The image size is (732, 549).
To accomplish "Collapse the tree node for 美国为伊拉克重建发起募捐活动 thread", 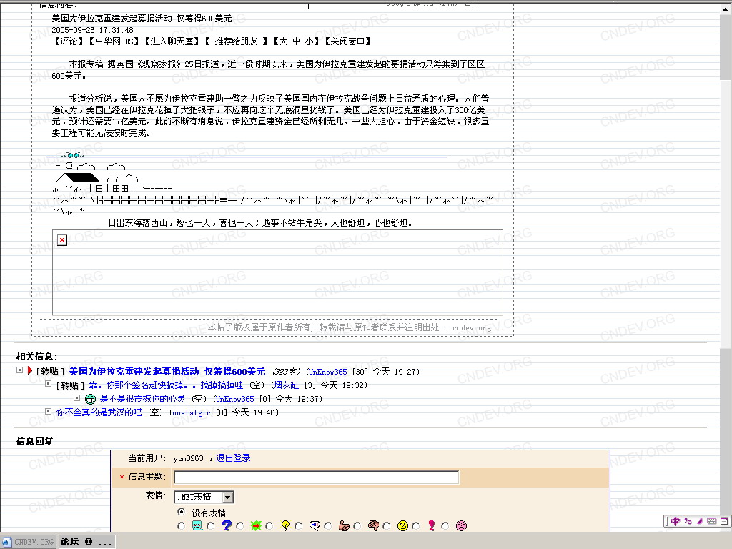I will coord(19,370).
